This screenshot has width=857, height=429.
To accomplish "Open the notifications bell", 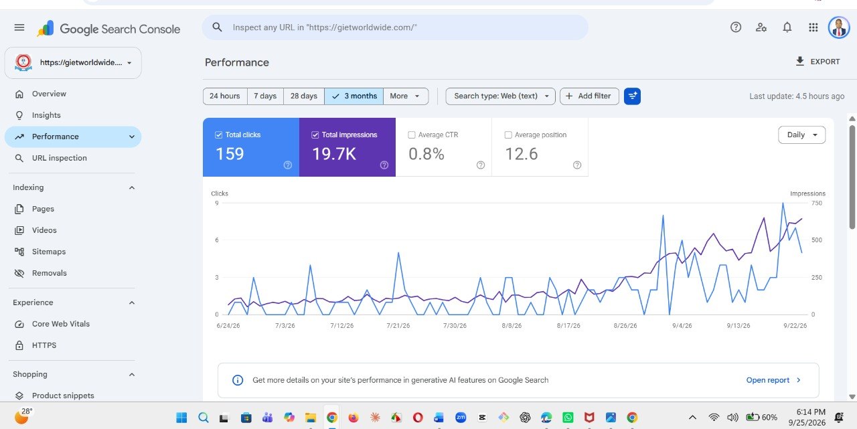I will (x=787, y=27).
